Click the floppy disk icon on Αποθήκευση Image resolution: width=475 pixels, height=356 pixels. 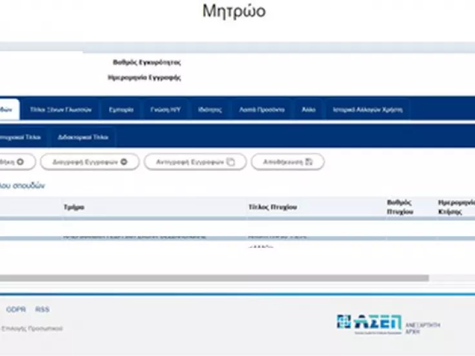pos(308,162)
